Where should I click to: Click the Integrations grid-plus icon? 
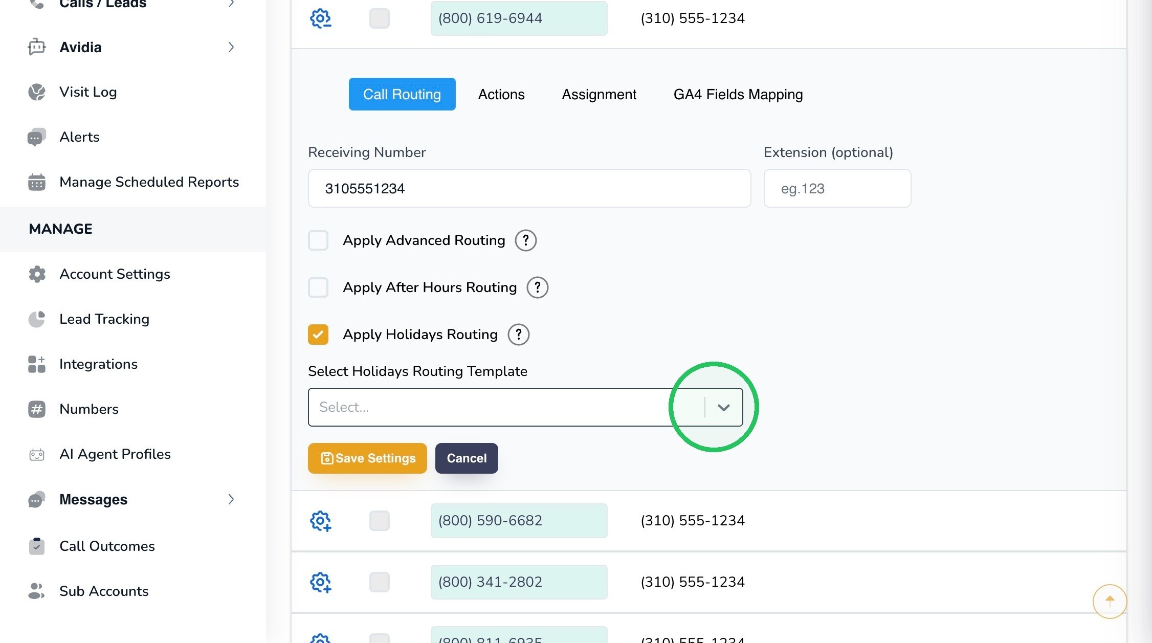point(37,364)
